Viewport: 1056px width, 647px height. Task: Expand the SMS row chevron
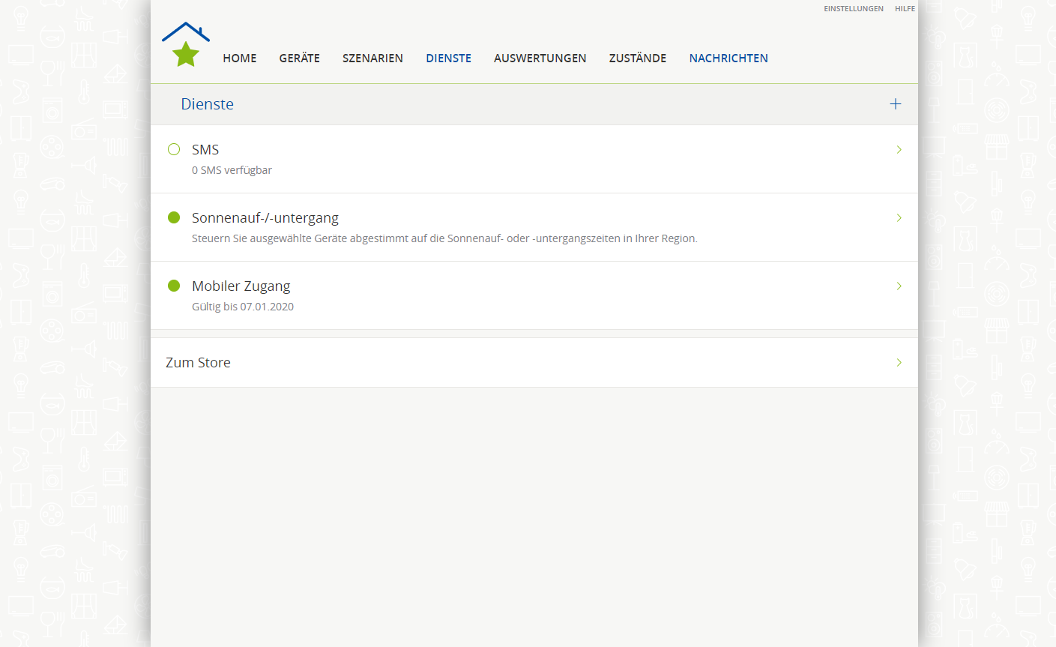(899, 150)
